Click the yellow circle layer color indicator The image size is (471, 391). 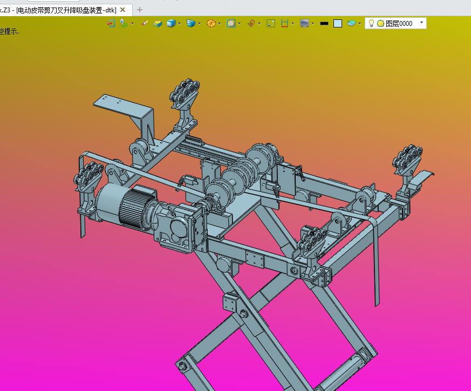(380, 23)
